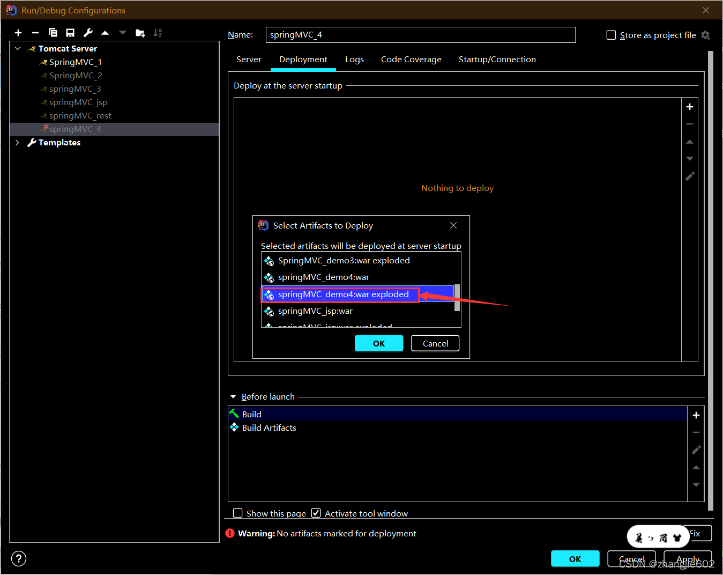This screenshot has width=723, height=575.
Task: Add artifact to deploy list plus
Action: [x=690, y=107]
